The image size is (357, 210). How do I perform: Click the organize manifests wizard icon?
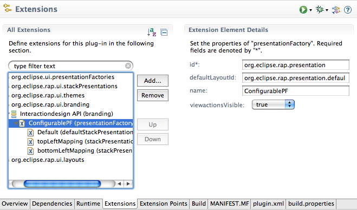(336, 10)
